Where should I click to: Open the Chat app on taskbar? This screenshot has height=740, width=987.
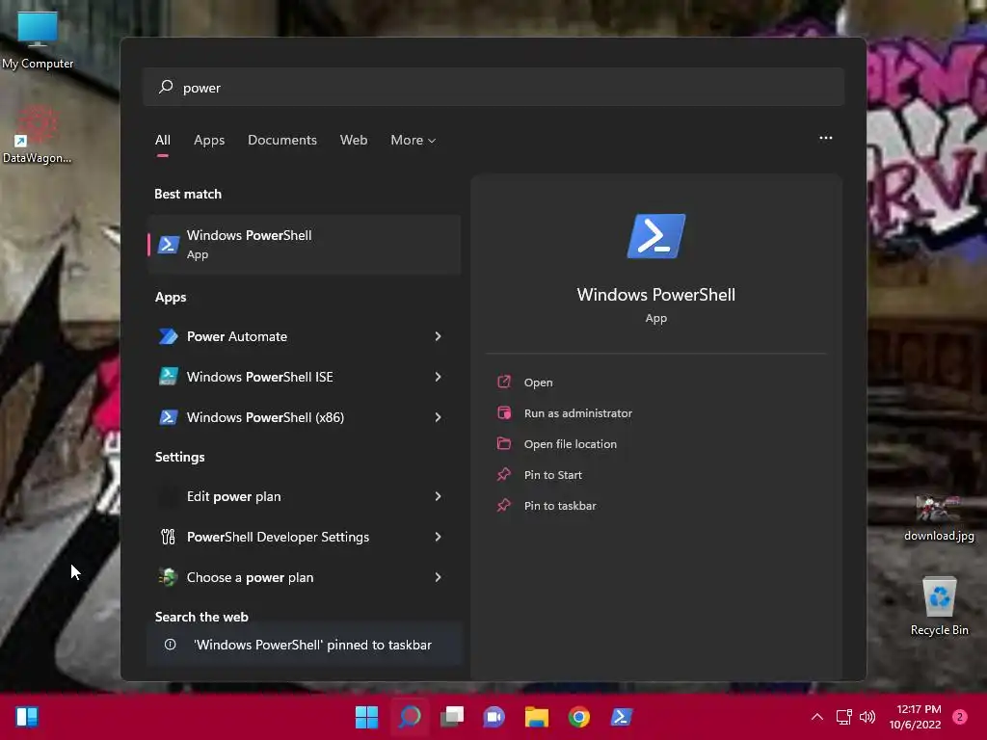pyautogui.click(x=494, y=717)
